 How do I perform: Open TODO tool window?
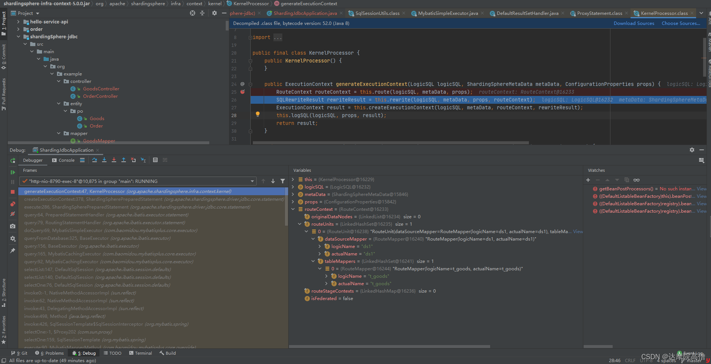(112, 353)
